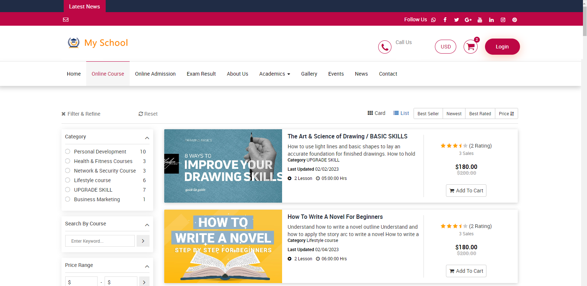Click the LinkedIn icon

click(x=491, y=20)
